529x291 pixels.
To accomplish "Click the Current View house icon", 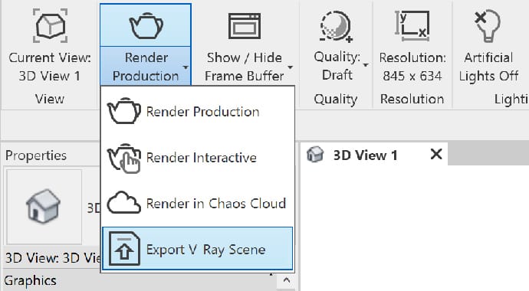I will pyautogui.click(x=51, y=25).
